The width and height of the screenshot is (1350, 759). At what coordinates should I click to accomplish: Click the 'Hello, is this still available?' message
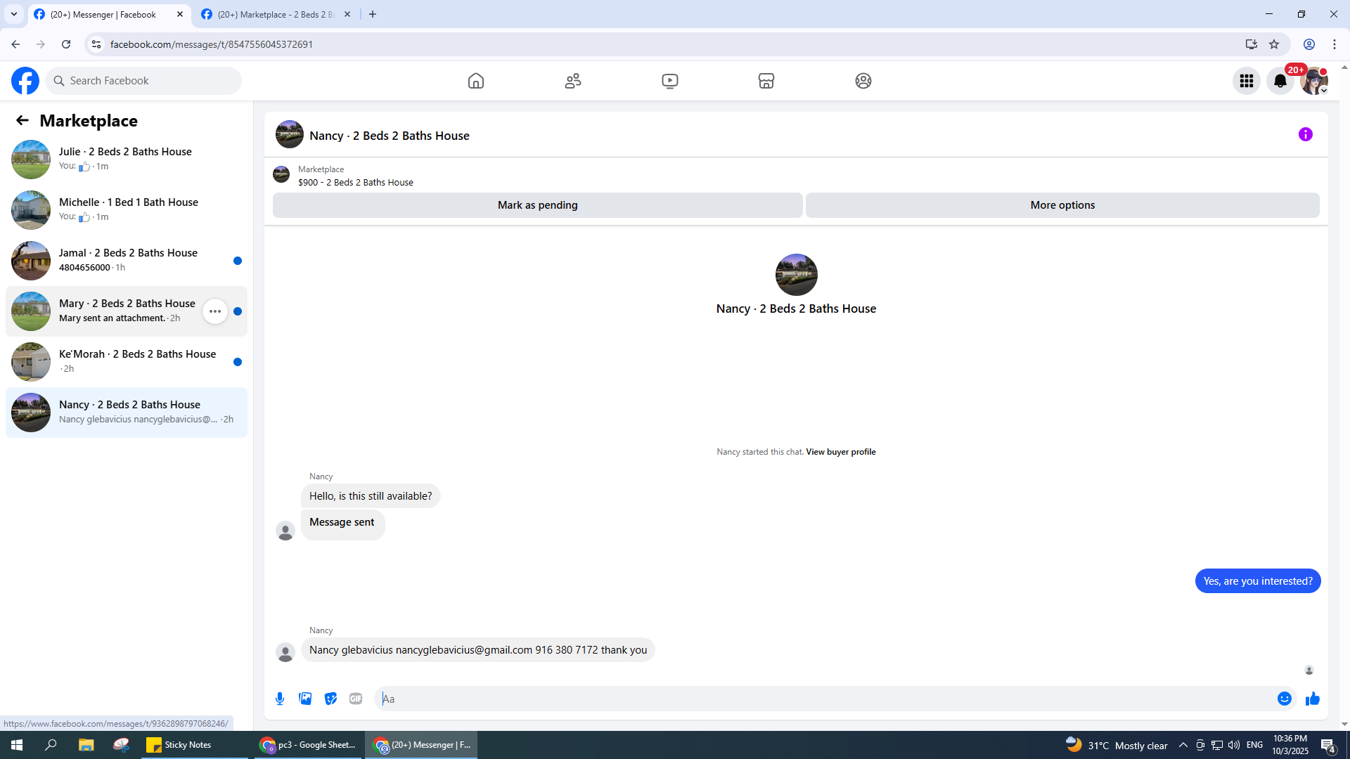click(371, 496)
